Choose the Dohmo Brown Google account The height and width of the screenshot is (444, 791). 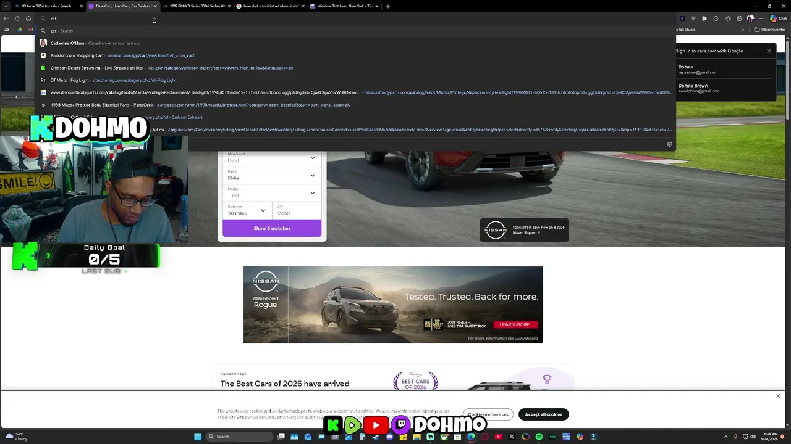coord(724,88)
